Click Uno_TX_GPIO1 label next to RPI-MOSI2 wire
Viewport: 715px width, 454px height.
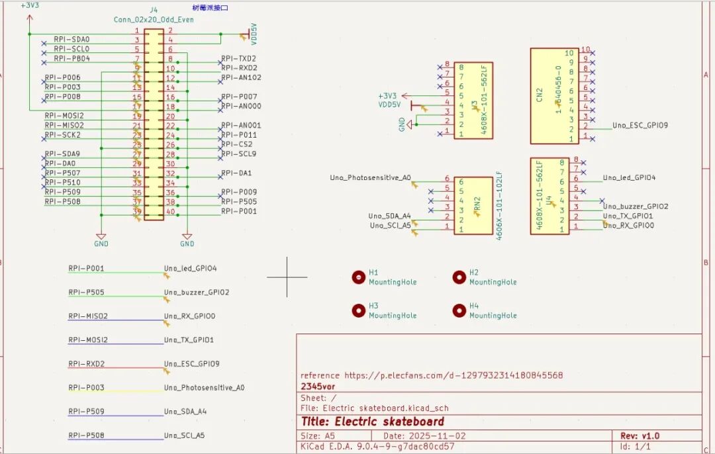pos(189,340)
